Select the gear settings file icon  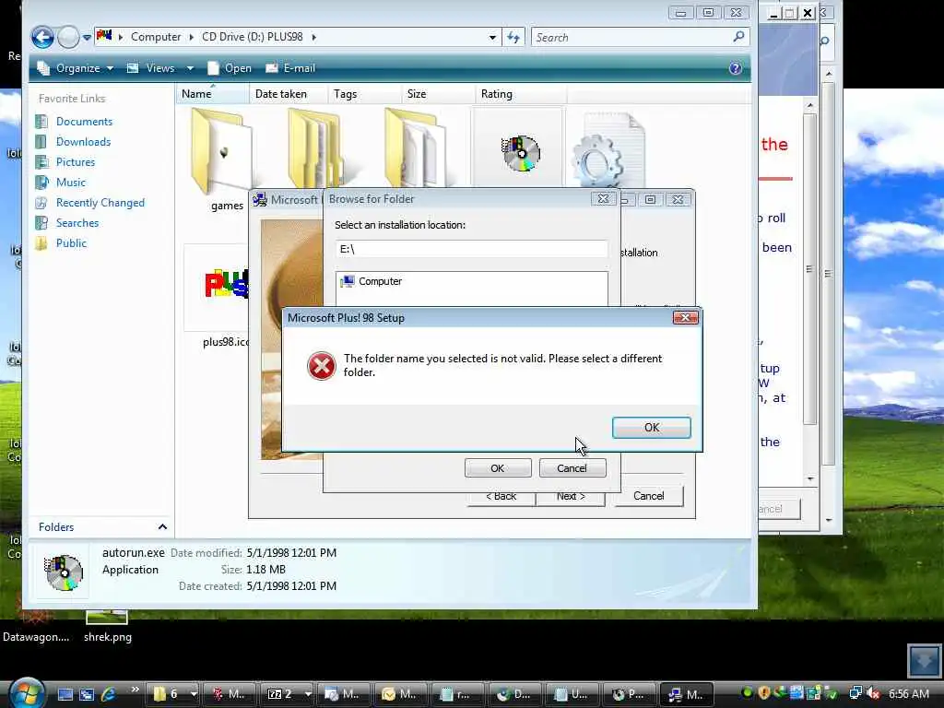coord(608,152)
